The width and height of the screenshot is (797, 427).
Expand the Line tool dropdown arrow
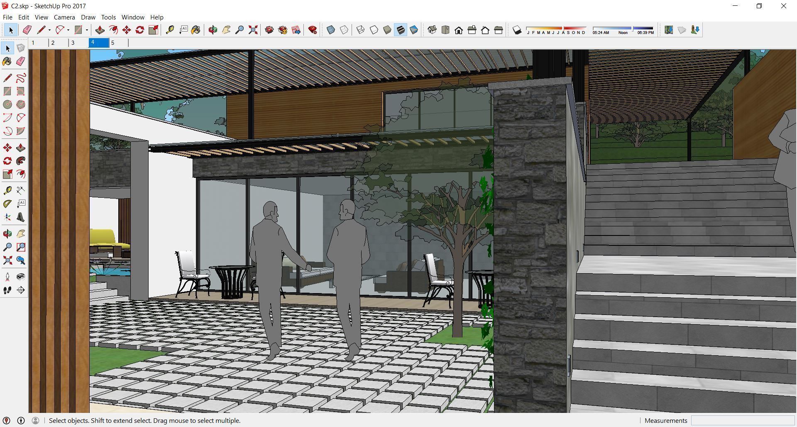click(x=49, y=30)
